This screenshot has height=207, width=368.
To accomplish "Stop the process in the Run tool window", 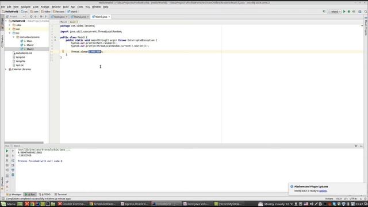I will [7, 156].
